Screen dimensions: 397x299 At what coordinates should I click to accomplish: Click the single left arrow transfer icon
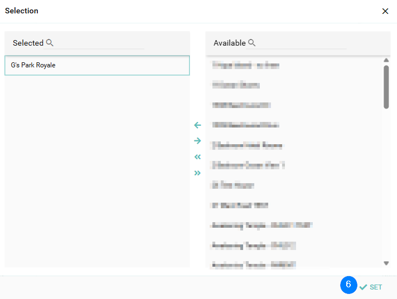tap(197, 125)
